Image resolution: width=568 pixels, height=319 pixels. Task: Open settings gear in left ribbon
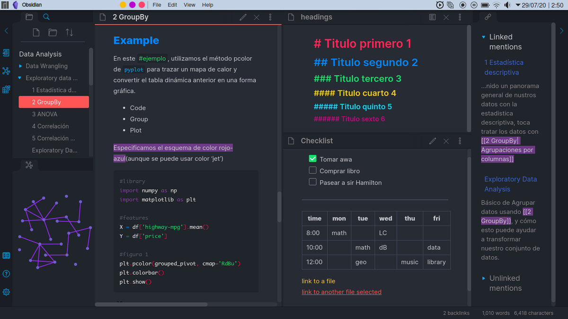pos(6,292)
